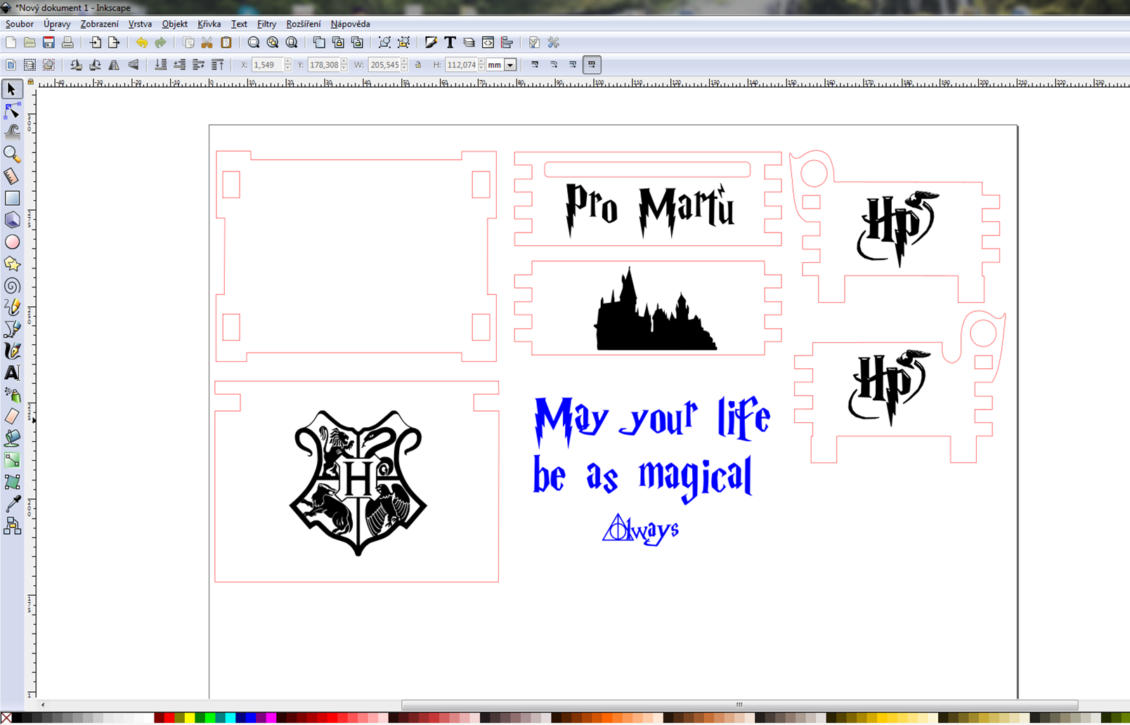
Task: Select the Paint bucket tool
Action: (x=12, y=438)
